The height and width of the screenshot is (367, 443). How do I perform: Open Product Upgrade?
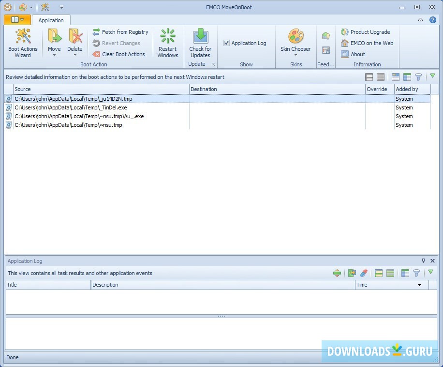tap(366, 32)
